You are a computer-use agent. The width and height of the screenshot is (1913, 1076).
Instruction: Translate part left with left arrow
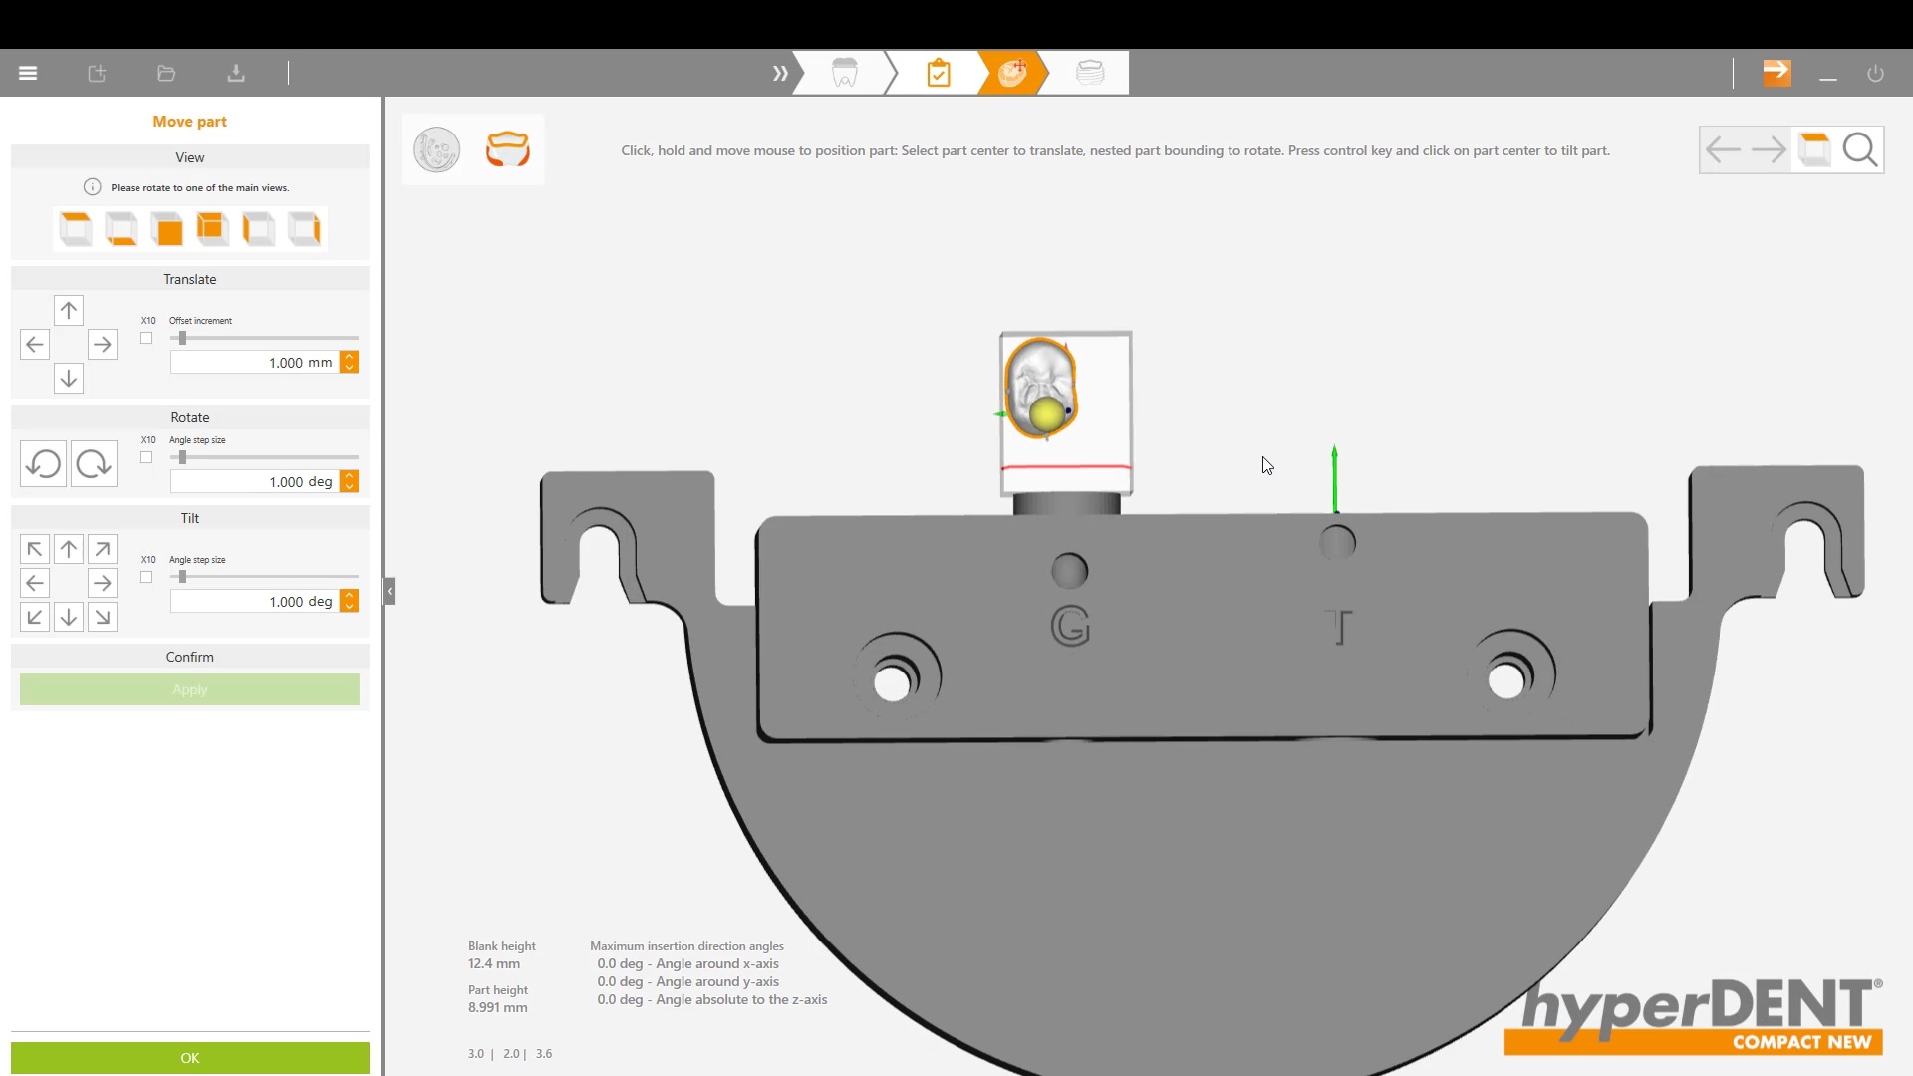pyautogui.click(x=35, y=345)
